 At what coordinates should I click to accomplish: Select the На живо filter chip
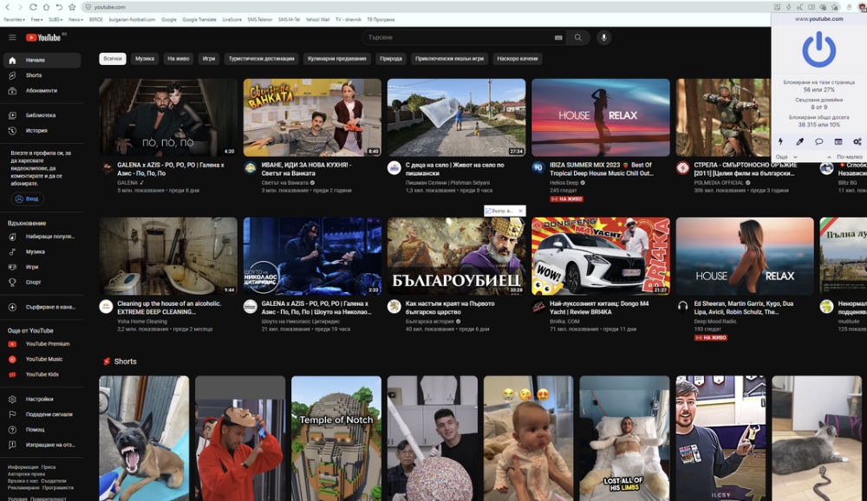click(178, 59)
